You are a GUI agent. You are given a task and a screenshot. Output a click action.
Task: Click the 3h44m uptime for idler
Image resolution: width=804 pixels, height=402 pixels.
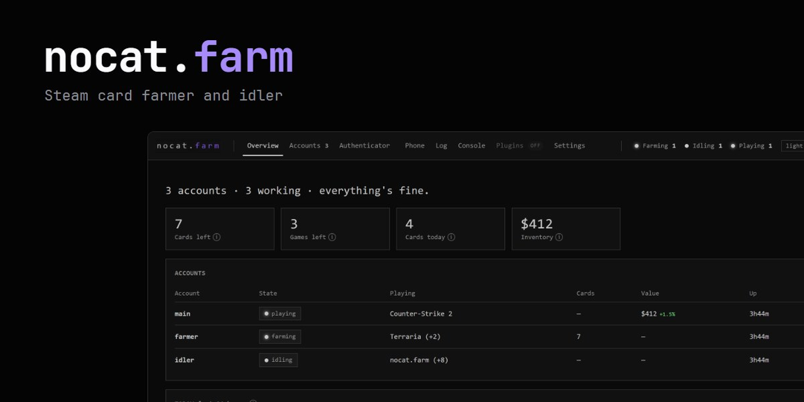click(759, 360)
